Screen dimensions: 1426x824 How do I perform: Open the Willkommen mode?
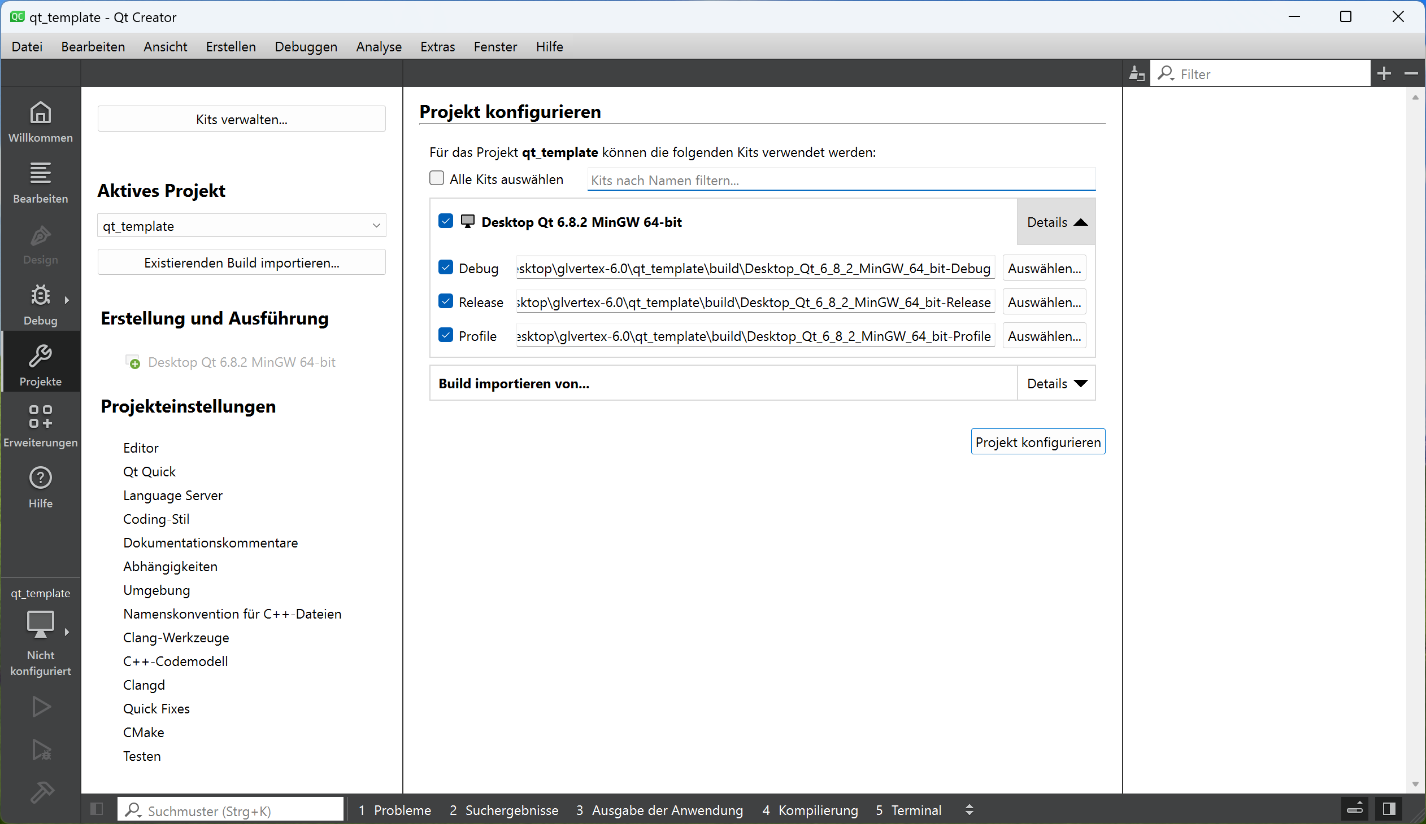tap(40, 121)
